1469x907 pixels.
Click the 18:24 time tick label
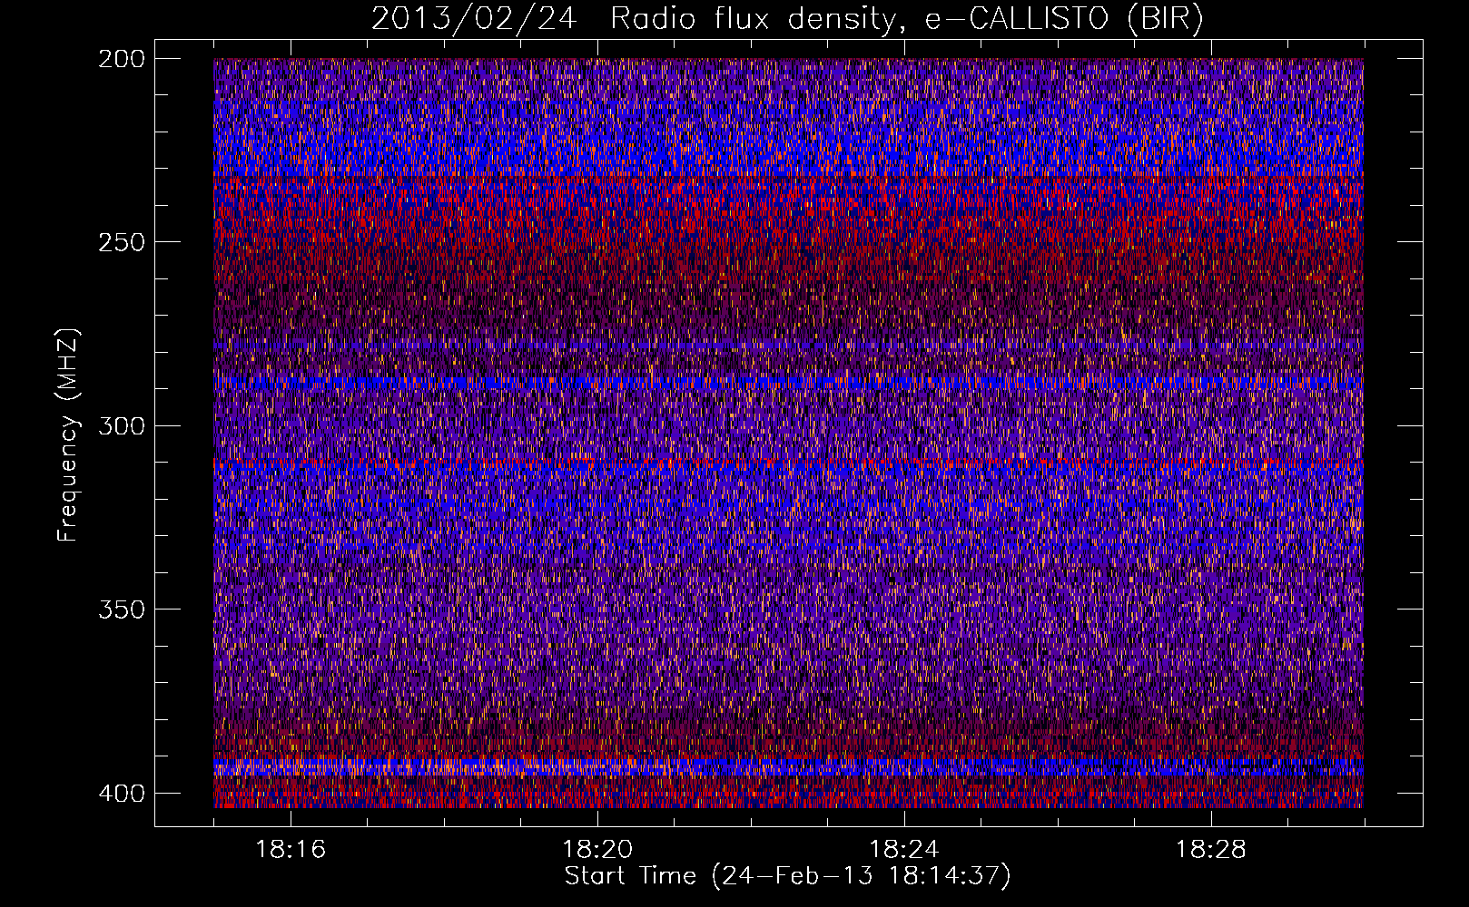coord(904,850)
